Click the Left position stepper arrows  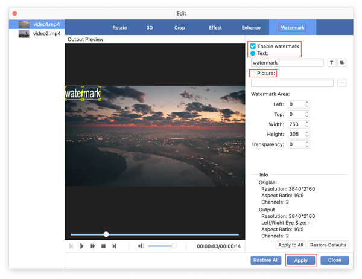click(x=307, y=104)
